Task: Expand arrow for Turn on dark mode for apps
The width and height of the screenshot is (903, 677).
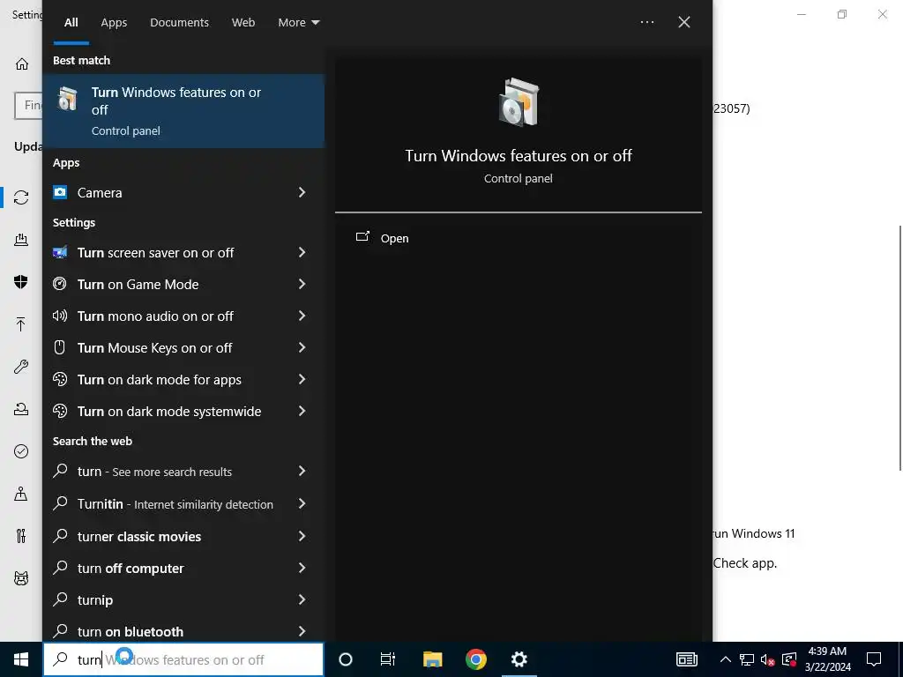Action: click(x=302, y=379)
